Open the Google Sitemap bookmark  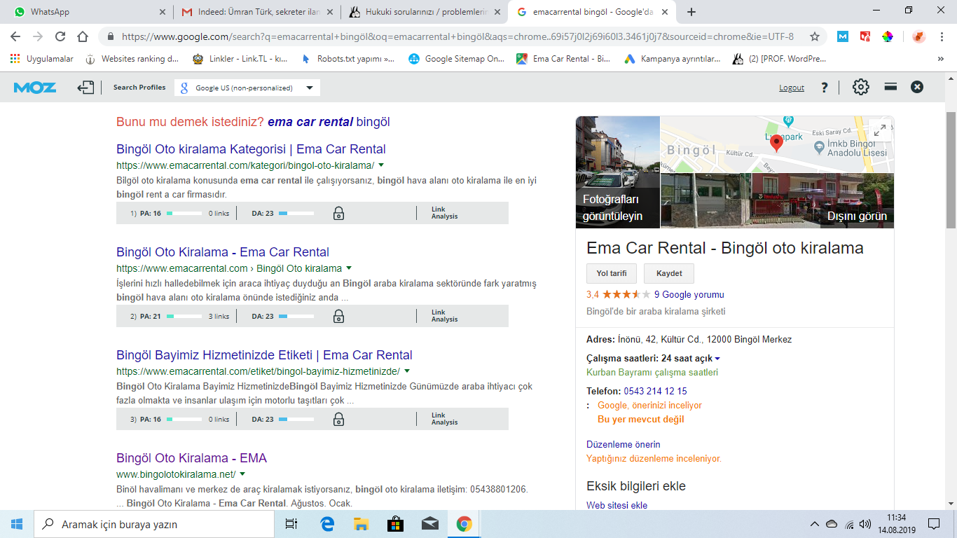[457, 60]
